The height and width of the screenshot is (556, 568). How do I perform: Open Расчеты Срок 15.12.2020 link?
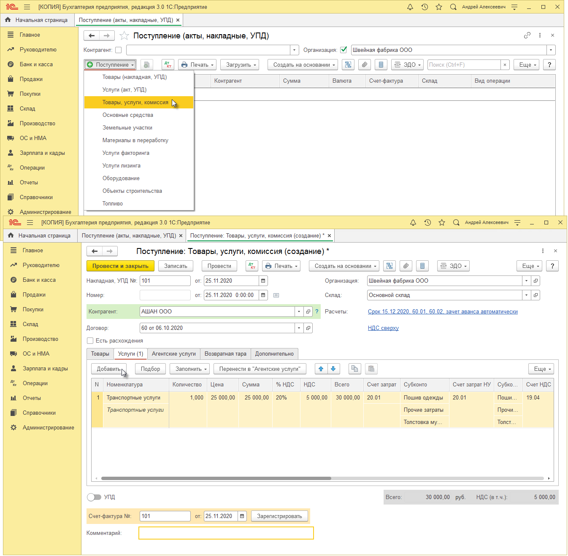443,311
